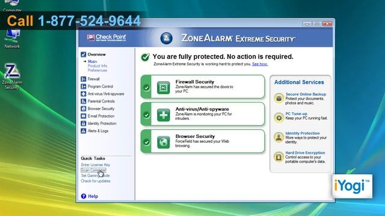385x216 pixels.
Task: Open Browser Security in sidebar
Action: 101,109
